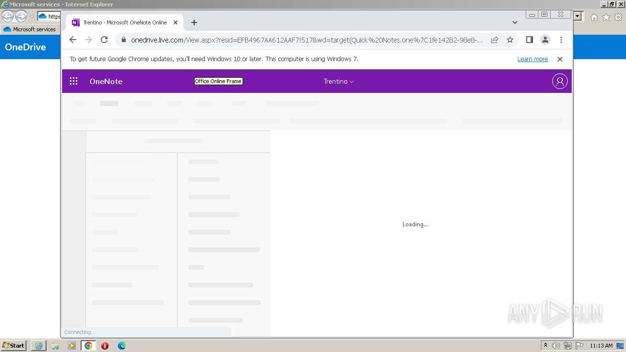Open the account profile icon in OneNote header
Screen dimensions: 626x352
[x=559, y=81]
